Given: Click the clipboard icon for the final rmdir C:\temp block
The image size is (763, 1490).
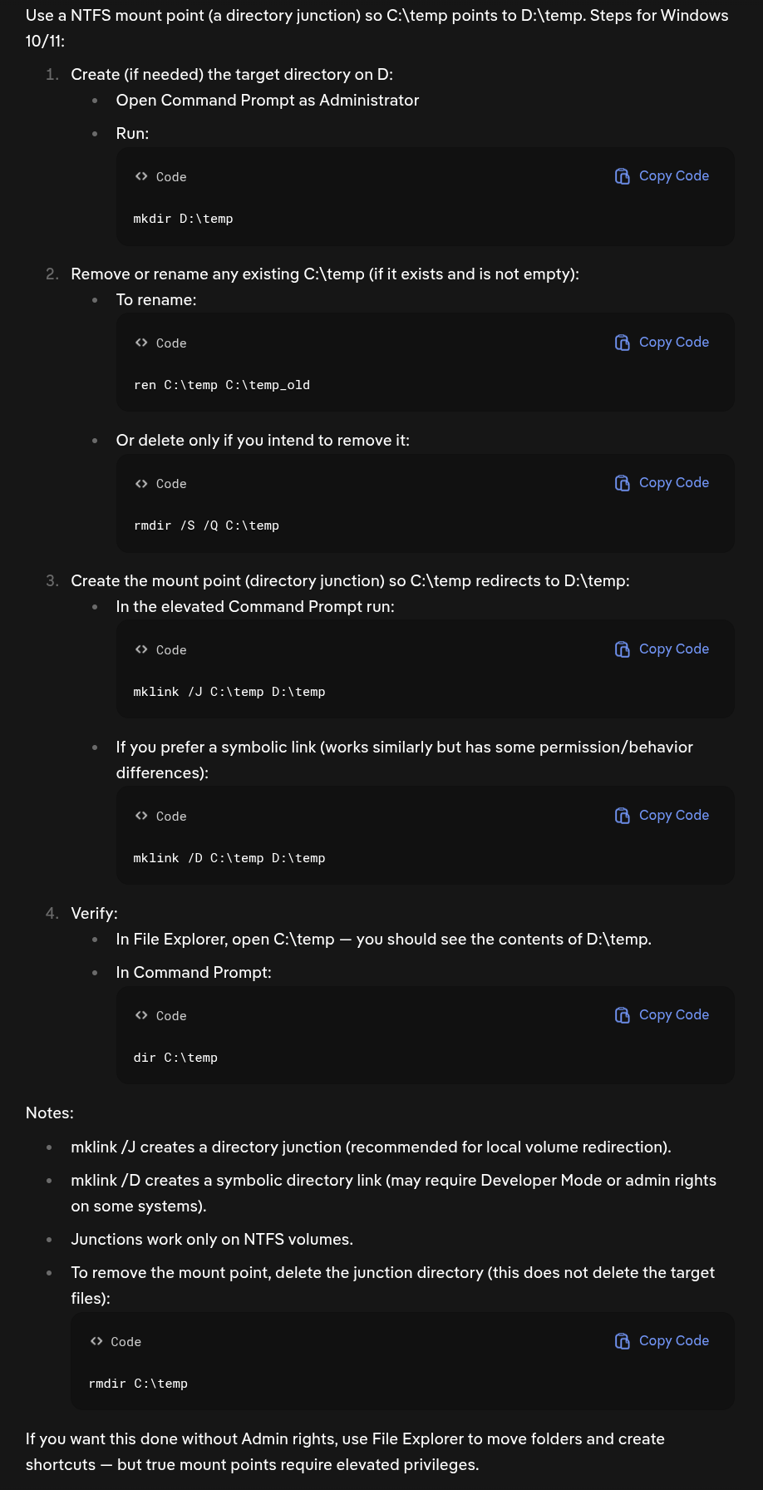Looking at the screenshot, I should coord(622,1341).
